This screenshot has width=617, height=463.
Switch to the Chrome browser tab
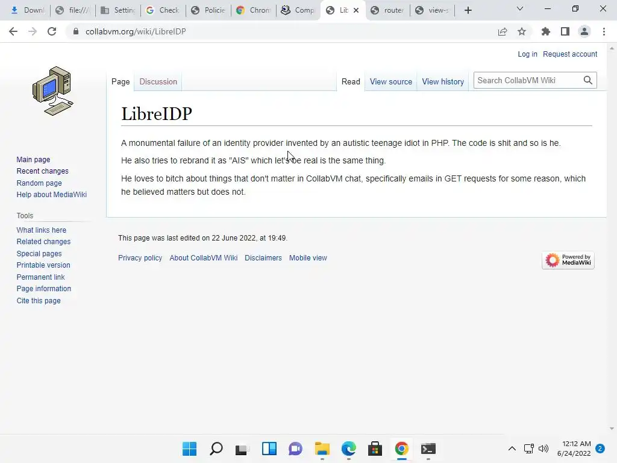(254, 10)
